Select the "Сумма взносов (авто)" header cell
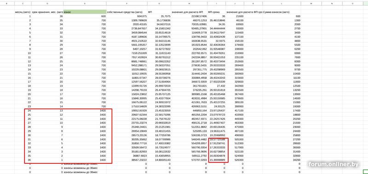Image resolution: width=368 pixels, height=174 pixels. pyautogui.click(x=282, y=12)
